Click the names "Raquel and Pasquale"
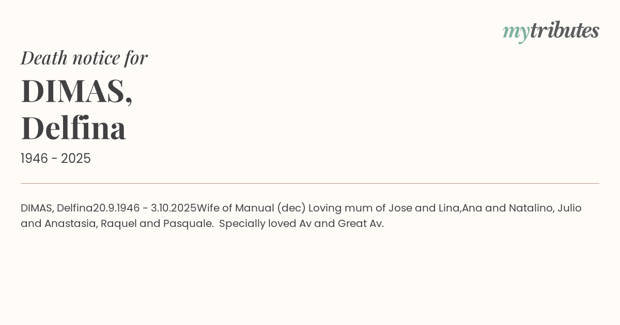Screen dimensions: 620x325 pyautogui.click(x=157, y=223)
